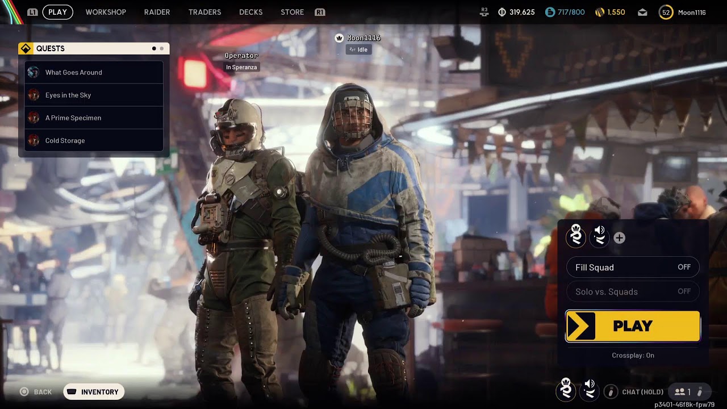This screenshot has height=409, width=727.
Task: Open the Eyes in the Sky quest
Action: tap(94, 95)
